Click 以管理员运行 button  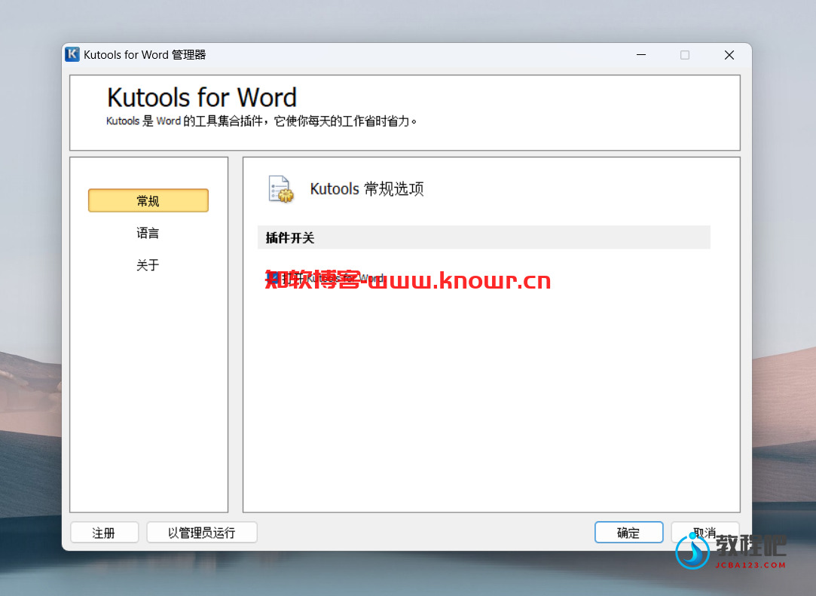(202, 533)
